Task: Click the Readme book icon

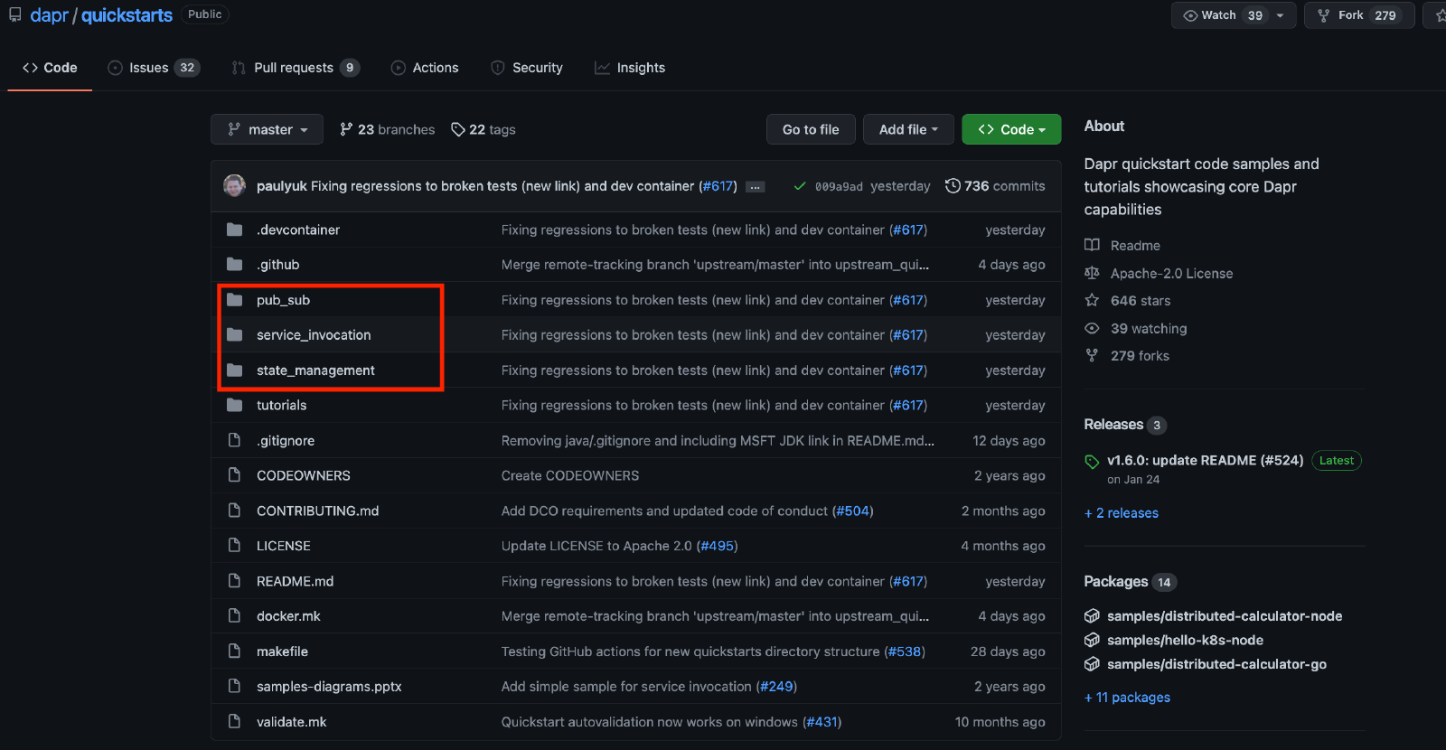Action: [1092, 245]
